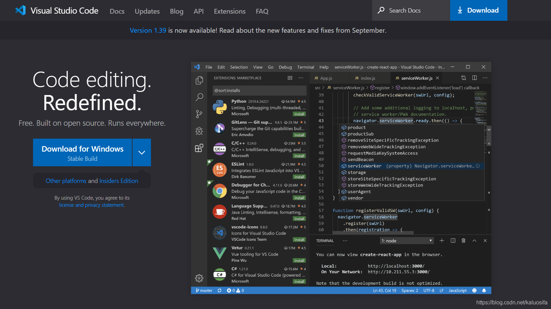
Task: Expand the download options dropdown arrow
Action: coord(142,152)
